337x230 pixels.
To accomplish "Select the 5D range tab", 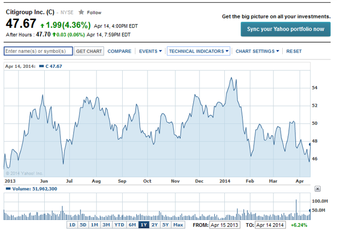I will [83, 225].
